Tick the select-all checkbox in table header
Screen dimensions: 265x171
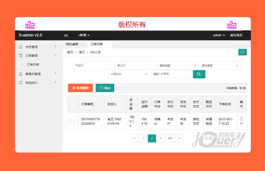pyautogui.click(x=73, y=104)
